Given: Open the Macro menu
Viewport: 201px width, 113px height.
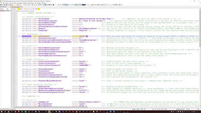Looking at the screenshot, I should coord(32,3).
